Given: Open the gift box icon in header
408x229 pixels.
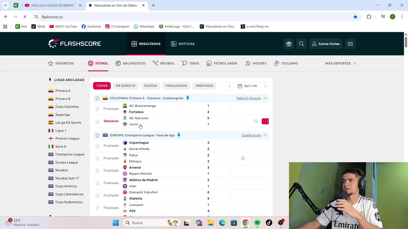Looking at the screenshot, I should tap(289, 44).
